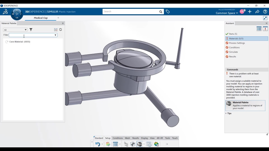Click the Assistant panel title tab

230,23
